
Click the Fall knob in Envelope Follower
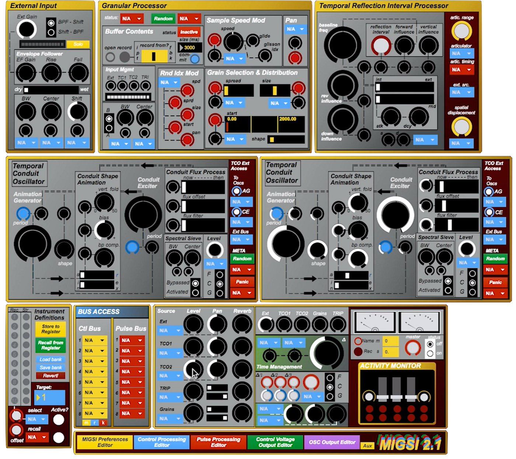point(79,72)
